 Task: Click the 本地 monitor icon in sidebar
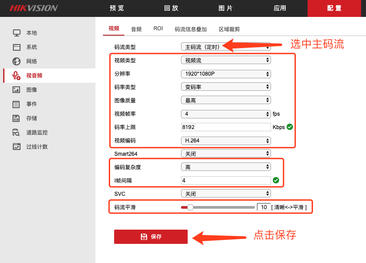16,33
